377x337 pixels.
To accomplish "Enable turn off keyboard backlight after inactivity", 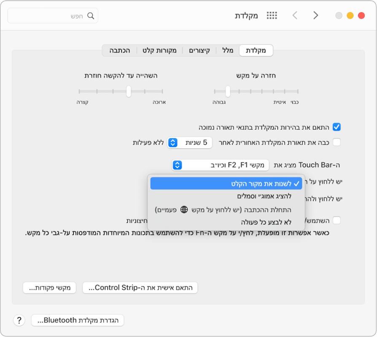I will click(337, 143).
